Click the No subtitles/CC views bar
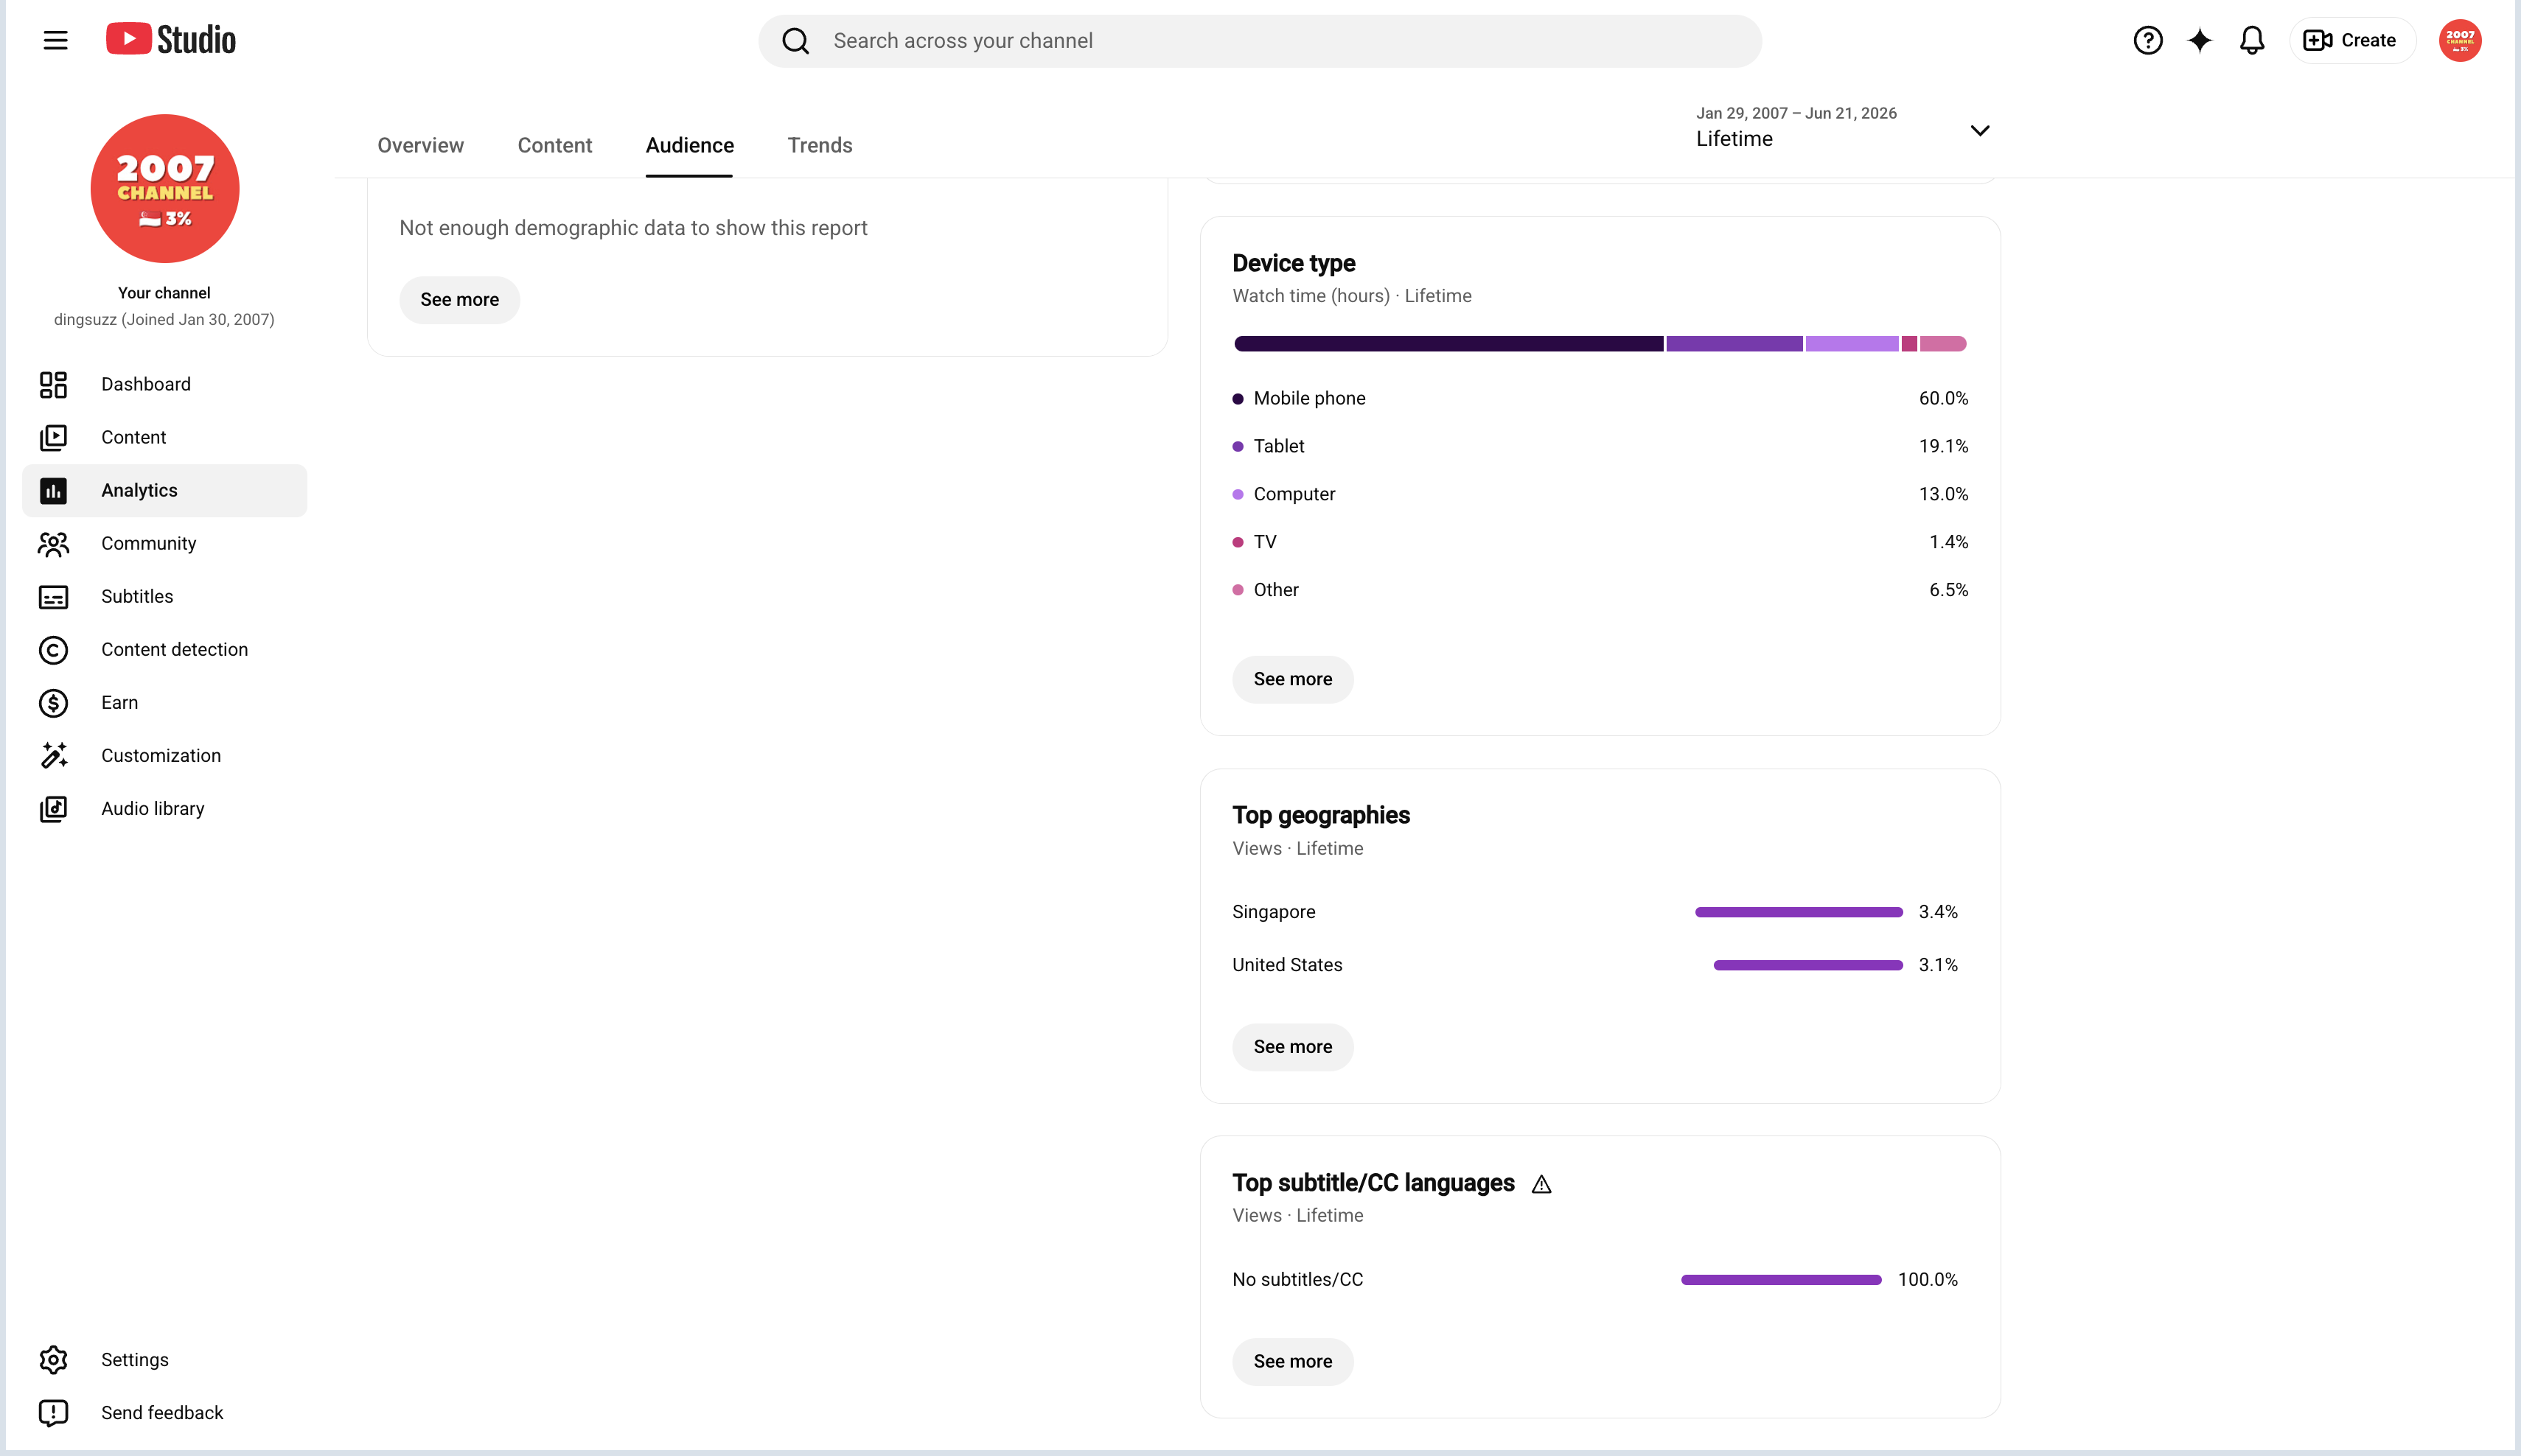Viewport: 2521px width, 1456px height. (x=1781, y=1280)
